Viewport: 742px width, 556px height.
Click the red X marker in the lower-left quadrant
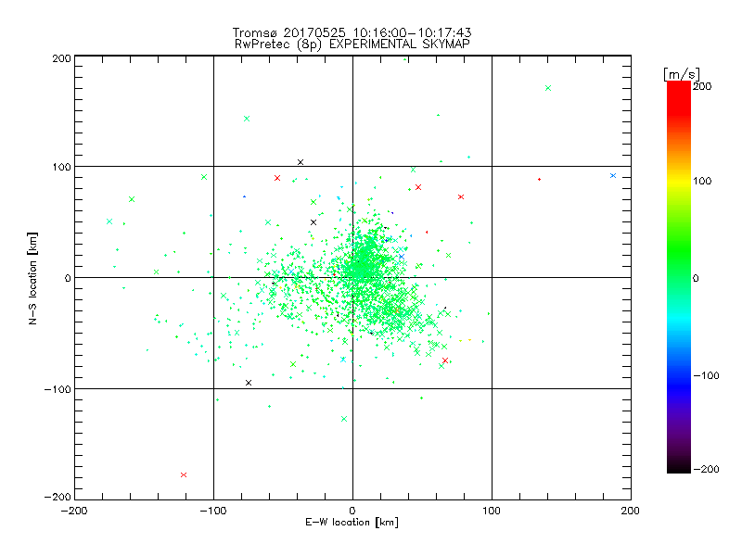[x=184, y=474]
